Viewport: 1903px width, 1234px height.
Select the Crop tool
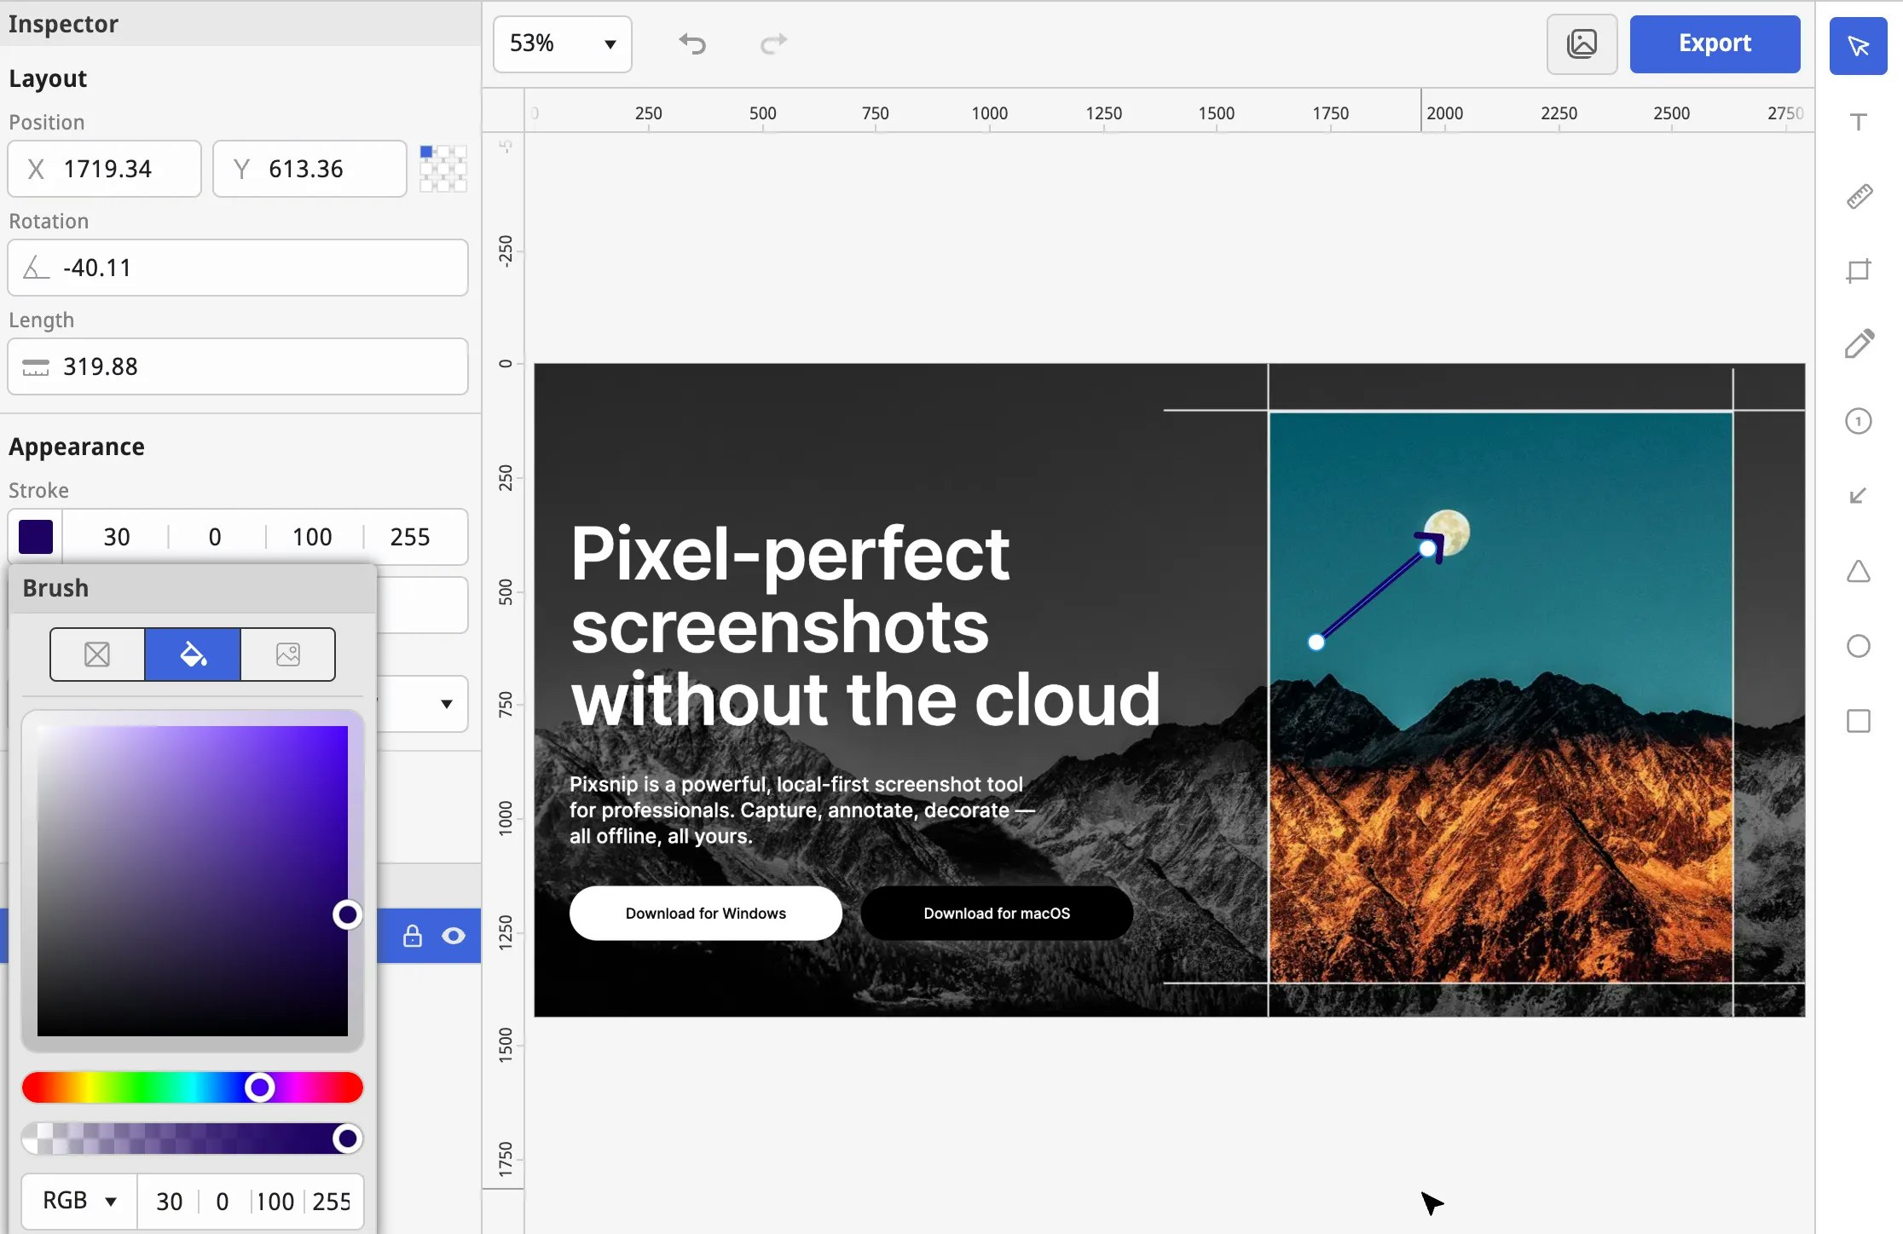point(1859,271)
